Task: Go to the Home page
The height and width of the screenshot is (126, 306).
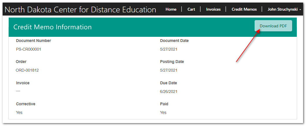Action: click(x=171, y=9)
